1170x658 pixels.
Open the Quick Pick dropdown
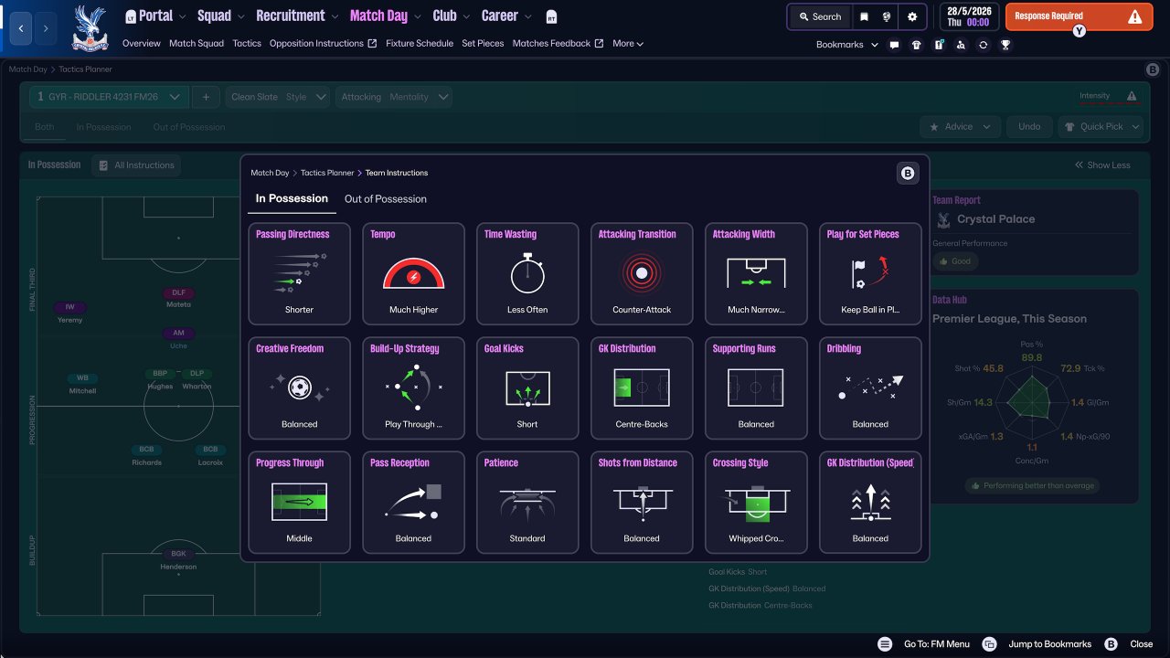[1101, 127]
